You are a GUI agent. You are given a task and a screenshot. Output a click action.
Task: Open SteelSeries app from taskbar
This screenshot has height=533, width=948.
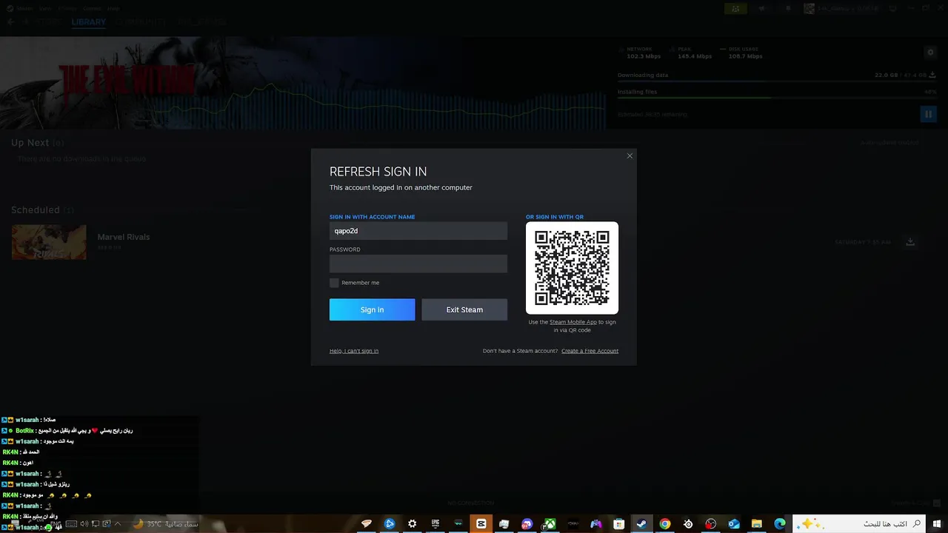[688, 523]
